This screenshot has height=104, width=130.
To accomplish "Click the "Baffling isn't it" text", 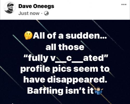I will click(61, 91).
